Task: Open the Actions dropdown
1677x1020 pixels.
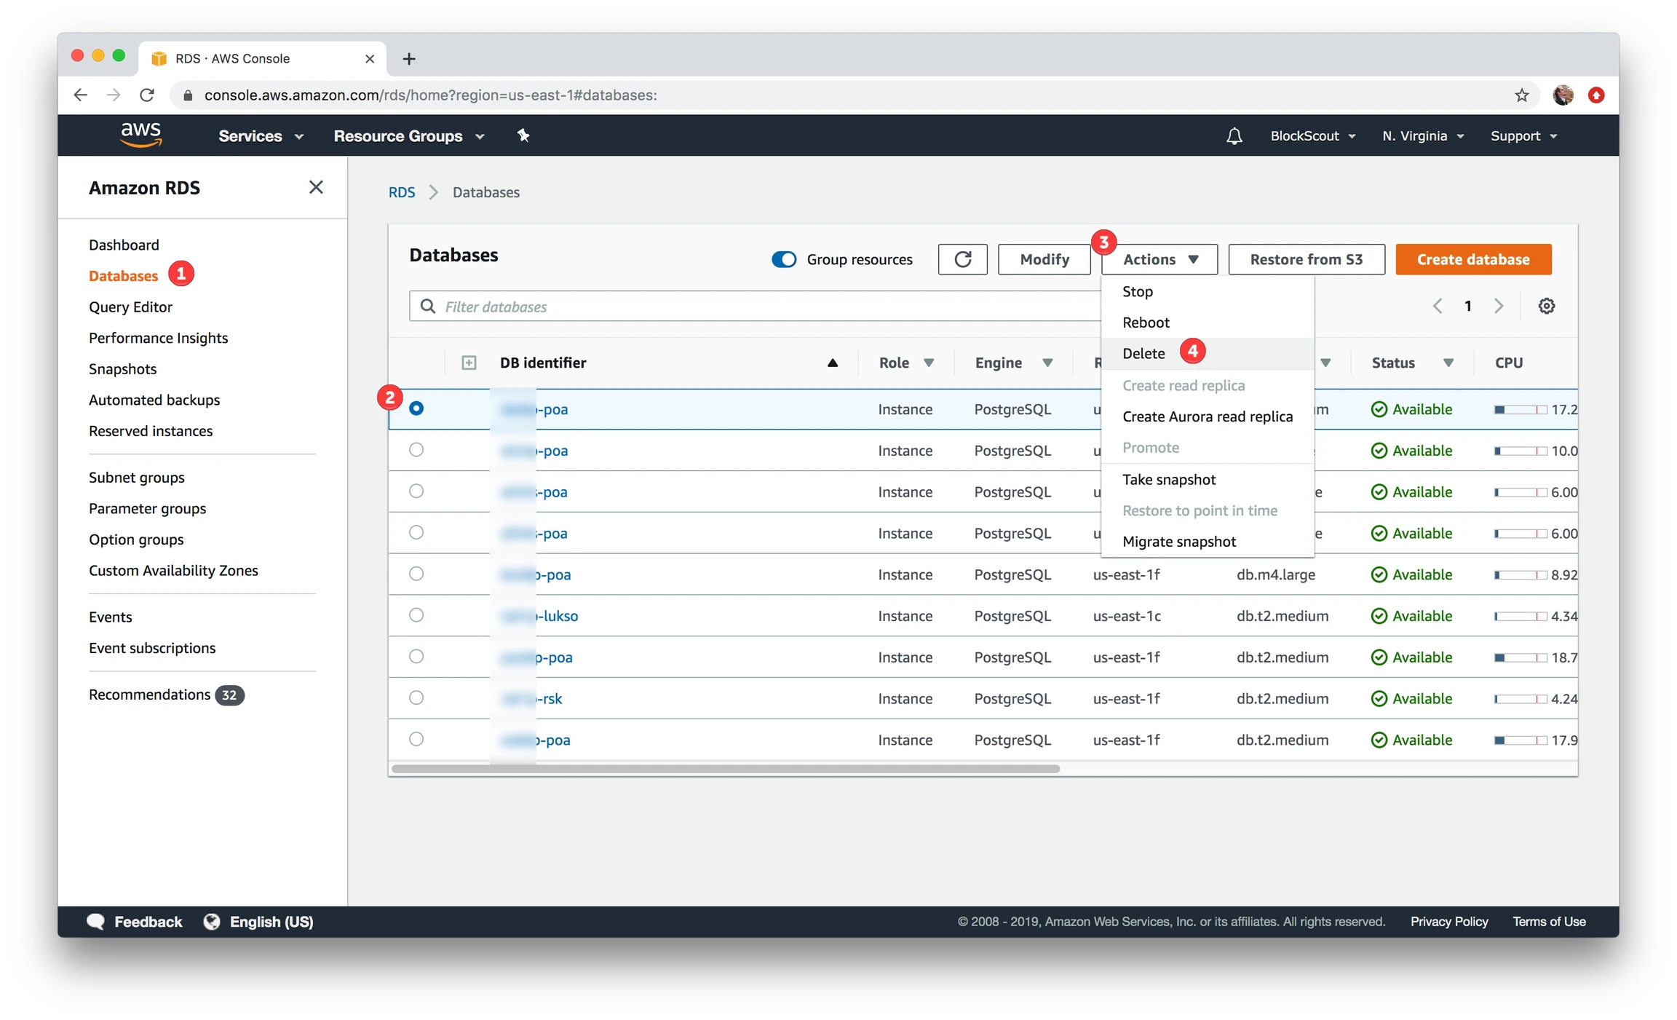Action: (1159, 259)
